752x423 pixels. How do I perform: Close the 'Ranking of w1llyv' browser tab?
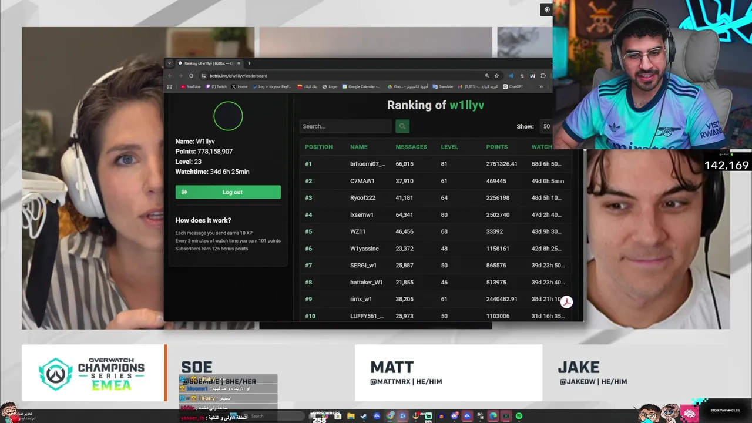click(239, 63)
